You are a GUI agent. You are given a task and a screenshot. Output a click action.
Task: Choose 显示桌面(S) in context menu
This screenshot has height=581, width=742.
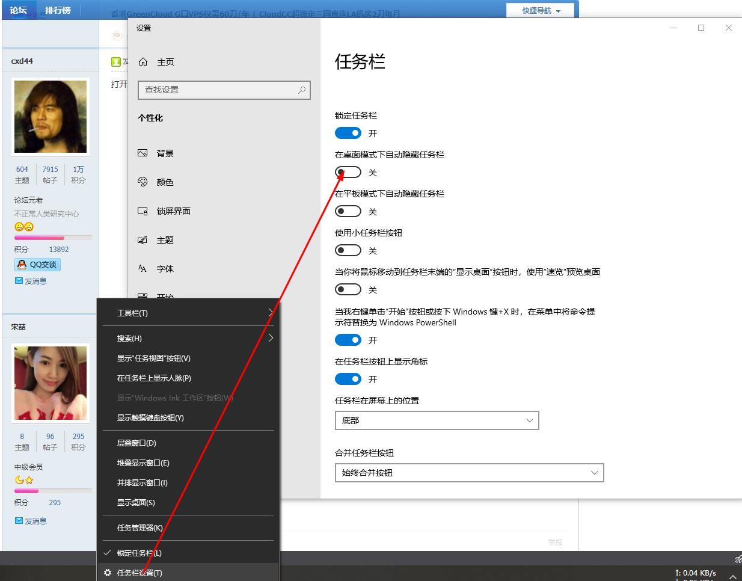(136, 502)
